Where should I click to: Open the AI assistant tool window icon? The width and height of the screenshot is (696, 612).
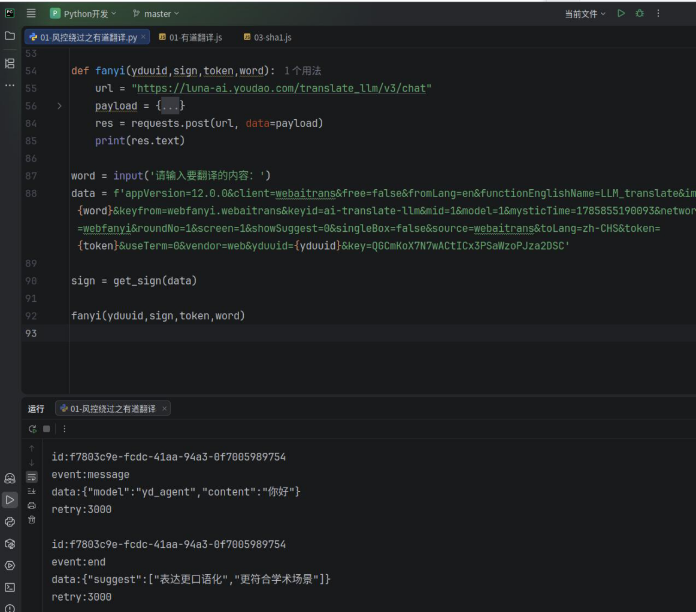(10, 478)
